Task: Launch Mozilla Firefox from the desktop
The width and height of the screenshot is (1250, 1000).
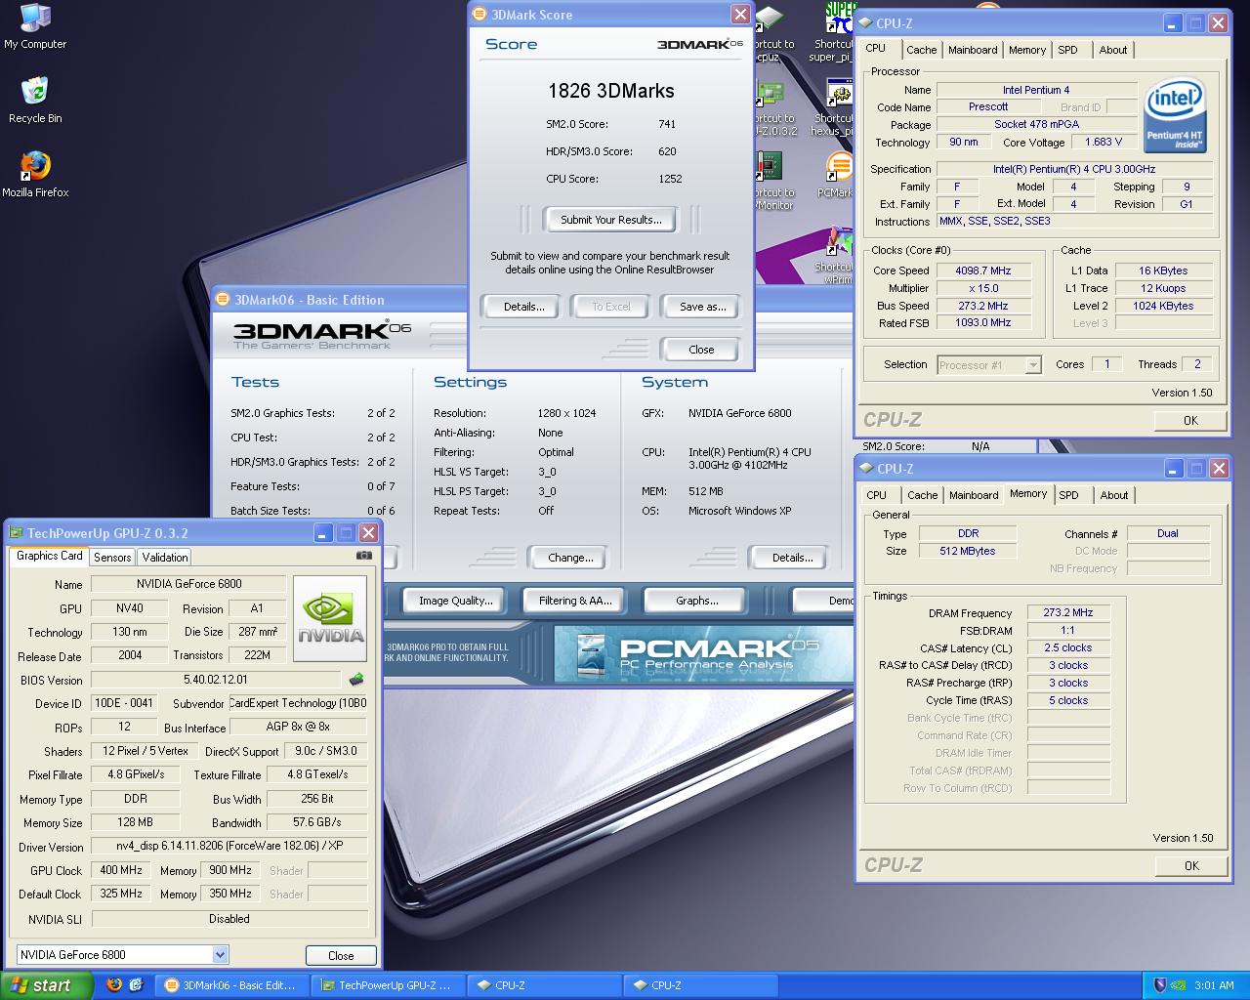Action: click(x=35, y=175)
